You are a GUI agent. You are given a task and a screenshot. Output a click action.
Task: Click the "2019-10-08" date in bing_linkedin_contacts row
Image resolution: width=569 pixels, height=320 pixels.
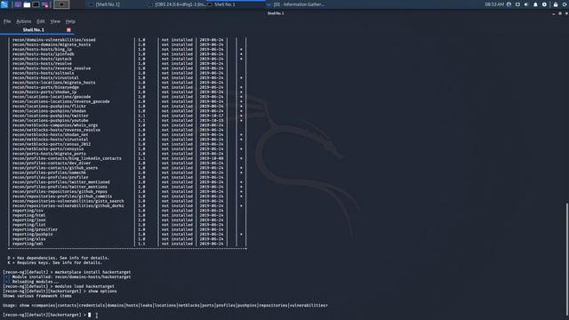tap(212, 158)
